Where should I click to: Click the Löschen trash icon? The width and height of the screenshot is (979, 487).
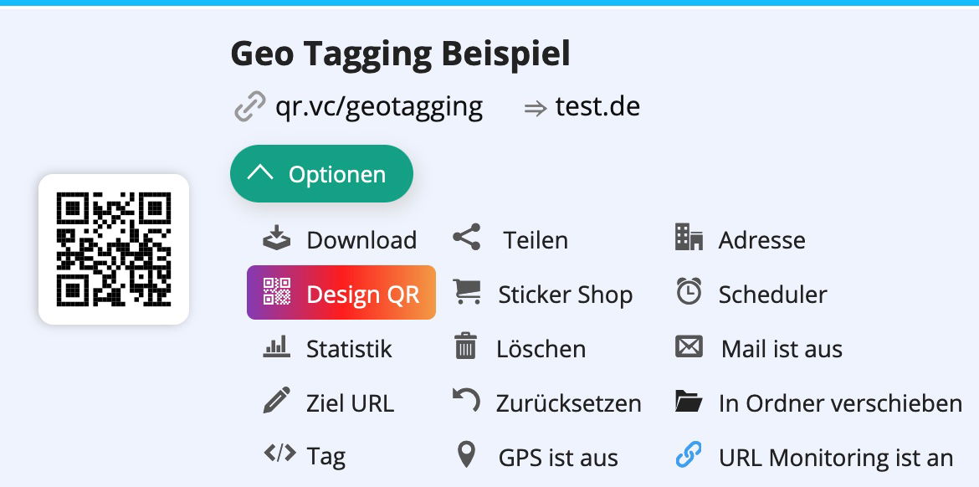pyautogui.click(x=466, y=348)
